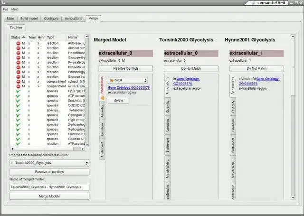The image size is (304, 216).
Task: Select the ATP concentration species row
Action: tap(47, 96)
